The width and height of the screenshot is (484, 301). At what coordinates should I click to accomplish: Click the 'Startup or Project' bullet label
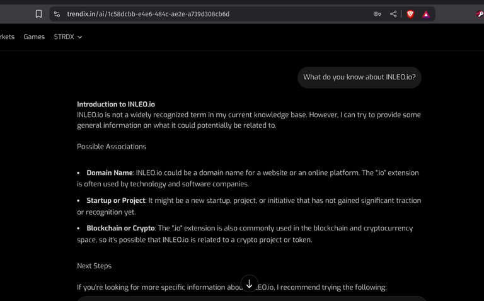coord(116,200)
